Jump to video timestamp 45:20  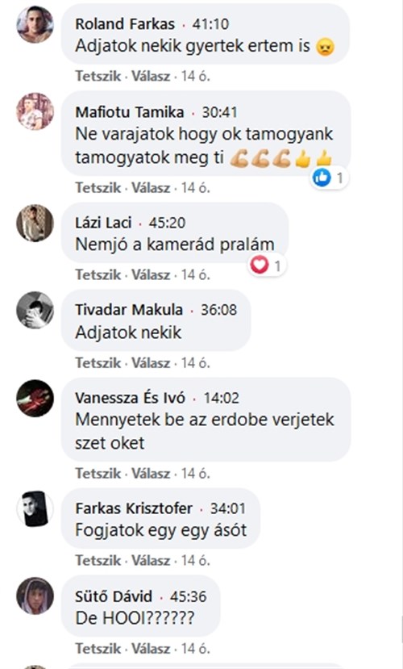click(x=167, y=223)
